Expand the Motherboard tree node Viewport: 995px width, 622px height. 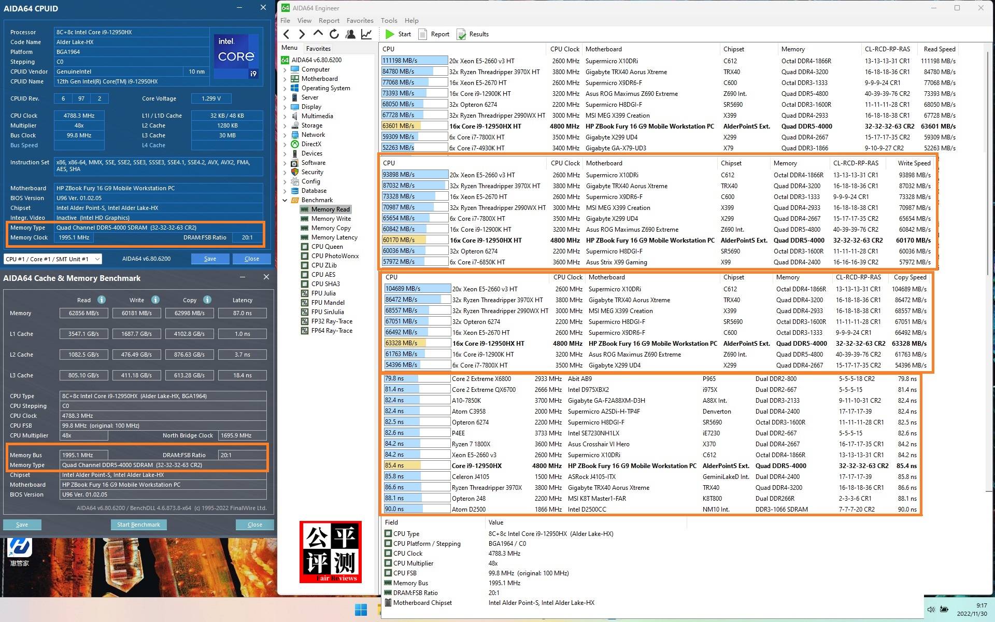(x=285, y=78)
